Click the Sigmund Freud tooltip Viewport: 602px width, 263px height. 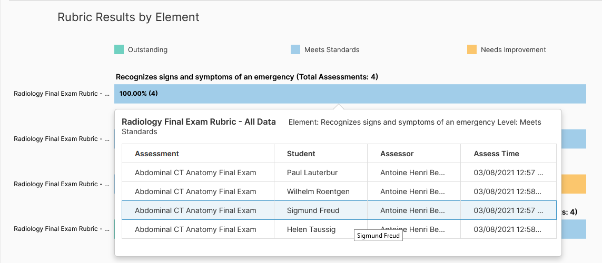(378, 236)
